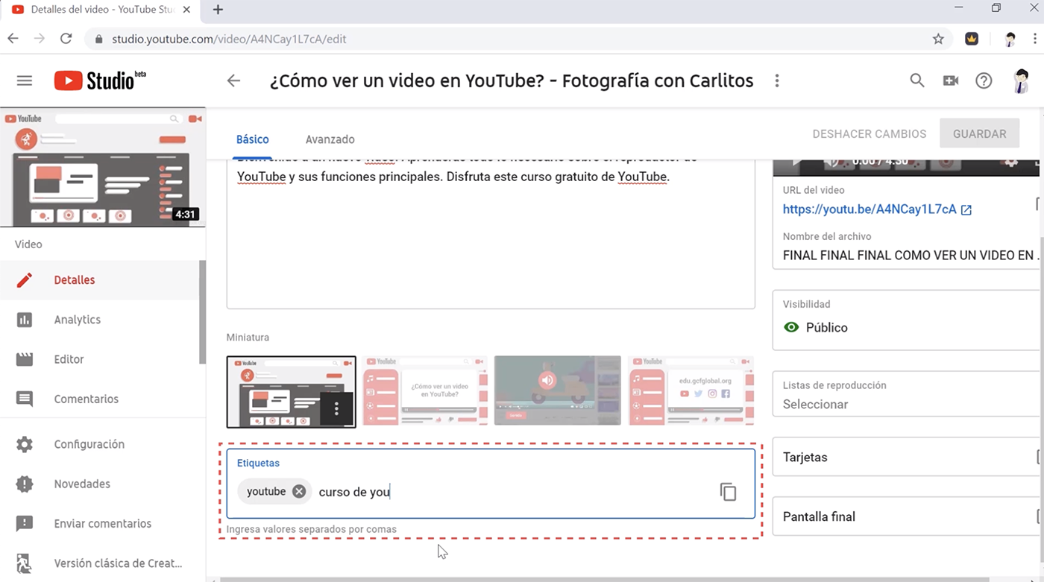Click the Analytics bar chart icon
The image size is (1044, 582).
(x=25, y=320)
